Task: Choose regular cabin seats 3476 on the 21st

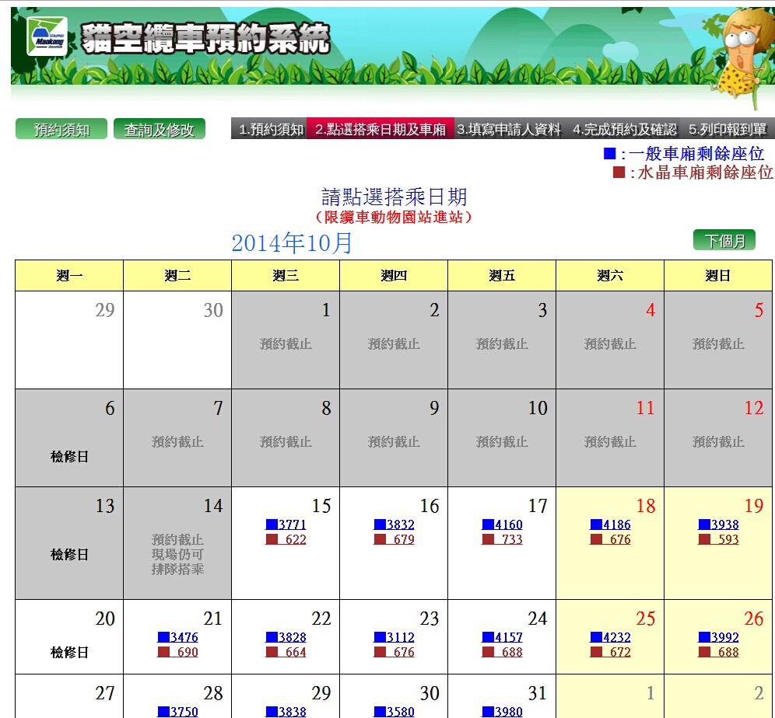Action: coord(177,637)
